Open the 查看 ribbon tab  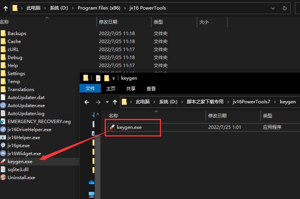pyautogui.click(x=151, y=88)
